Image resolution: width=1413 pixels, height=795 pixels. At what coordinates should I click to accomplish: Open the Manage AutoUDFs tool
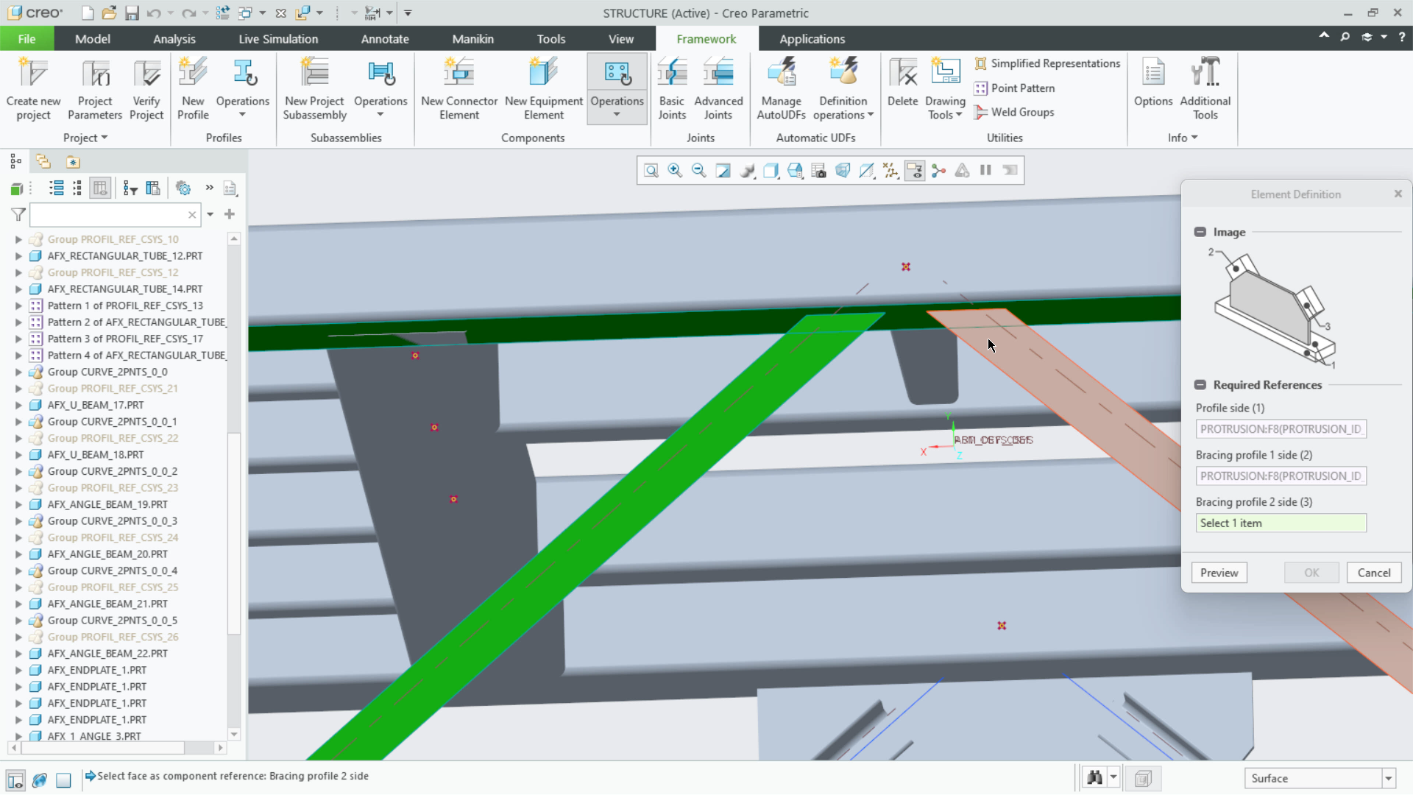782,88
